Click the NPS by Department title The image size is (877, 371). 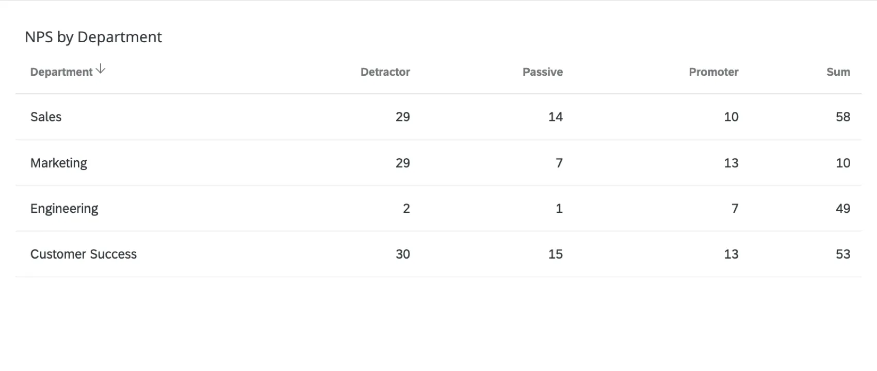[x=93, y=37]
